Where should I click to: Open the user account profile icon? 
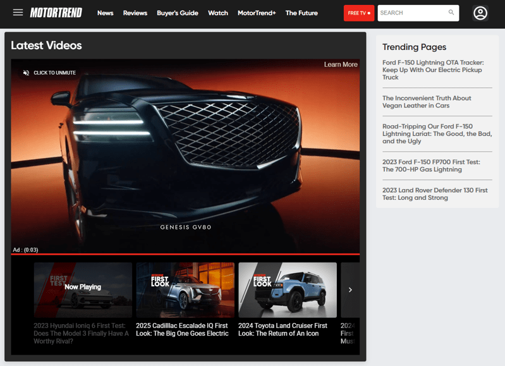[480, 13]
